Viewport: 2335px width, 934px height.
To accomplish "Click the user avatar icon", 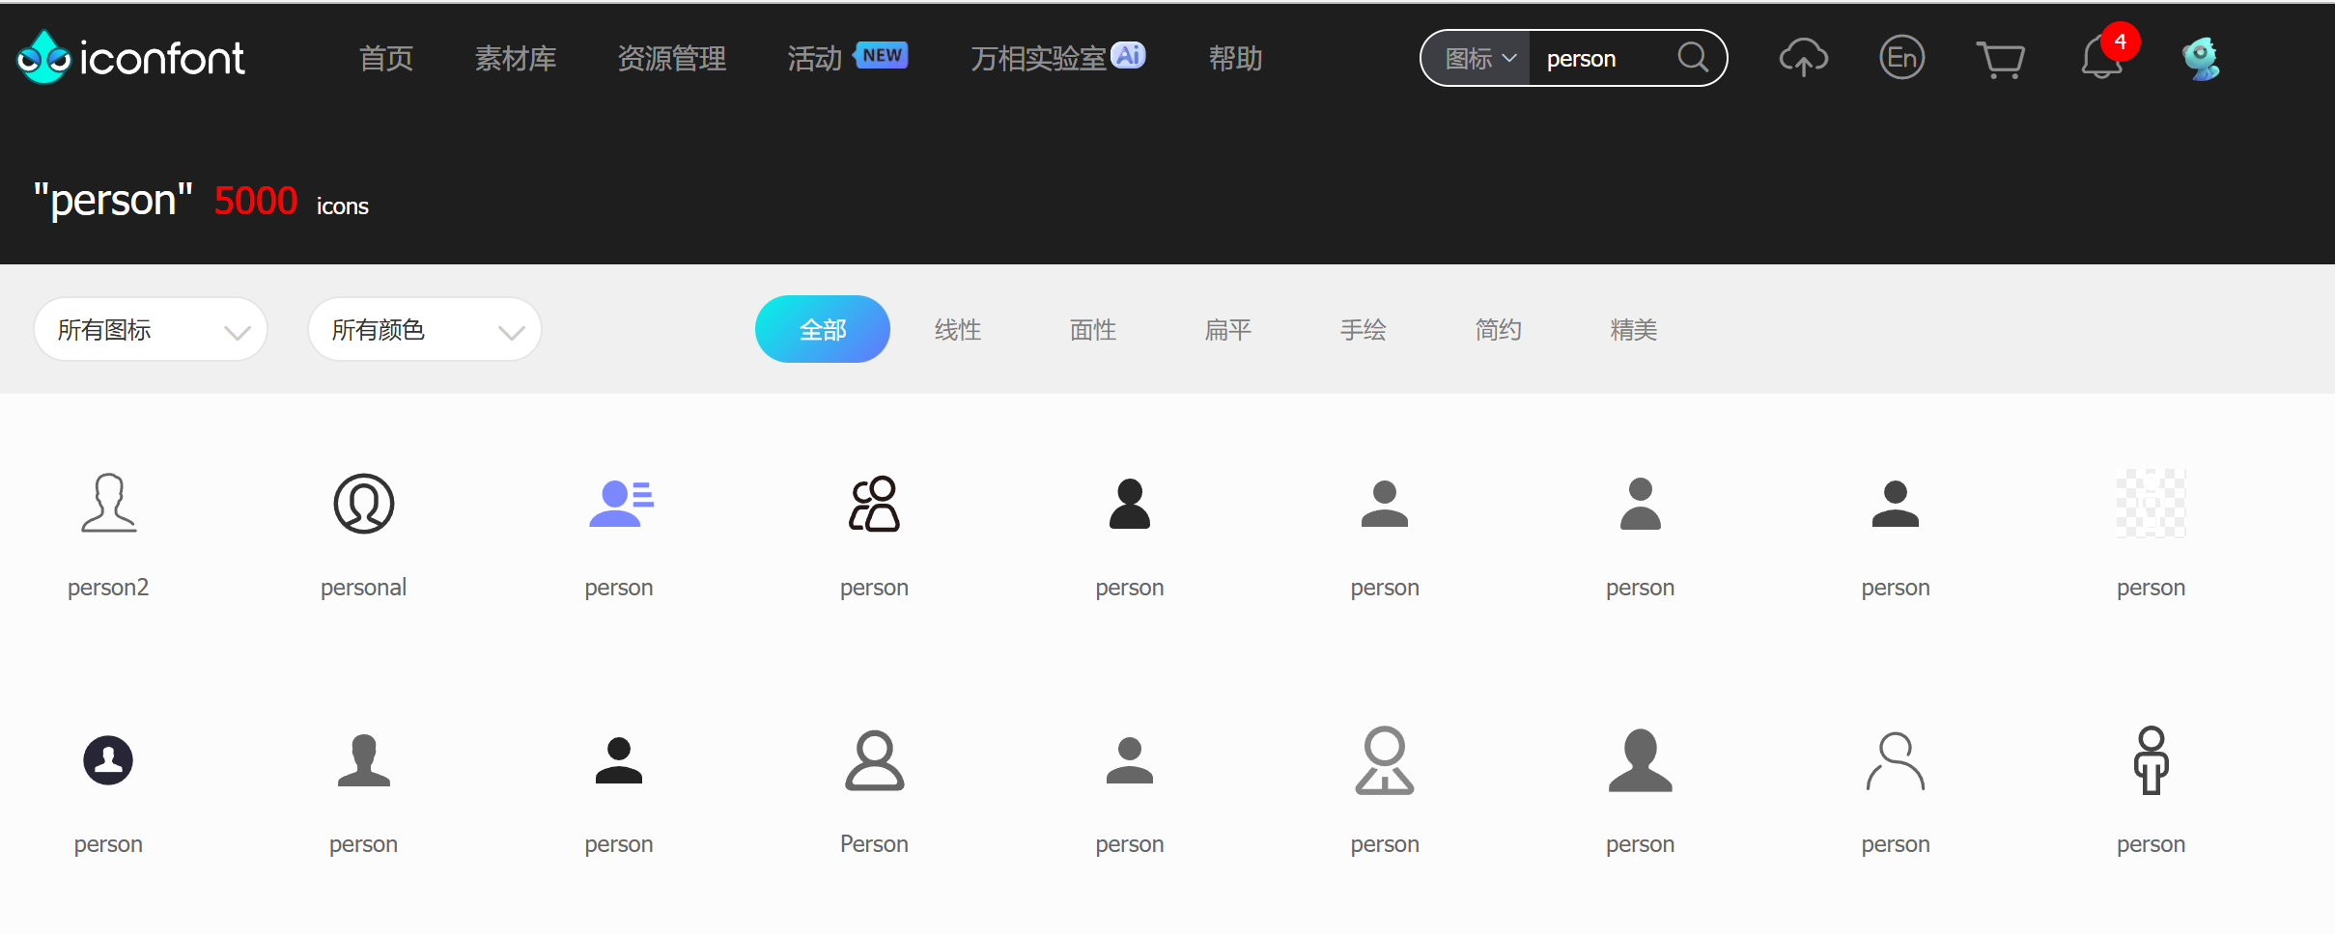I will pos(2201,59).
